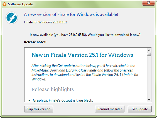Click the Graphics bullet item text

point(63,100)
